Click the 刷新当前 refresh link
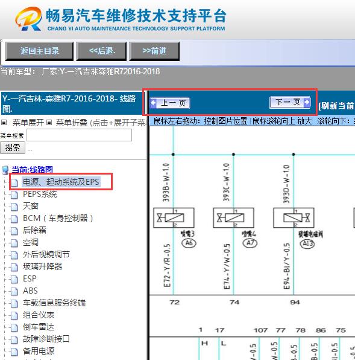The width and height of the screenshot is (355, 360). 336,106
